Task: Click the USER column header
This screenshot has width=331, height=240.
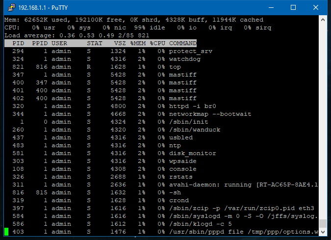Action: click(x=59, y=43)
